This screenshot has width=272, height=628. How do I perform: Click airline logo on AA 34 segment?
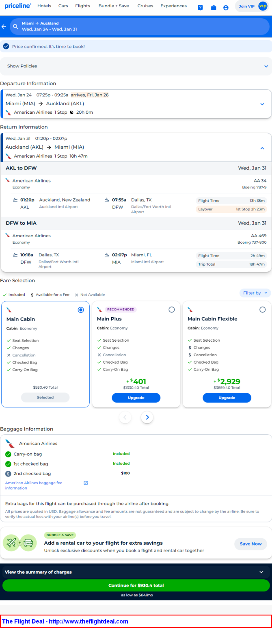tap(8, 180)
